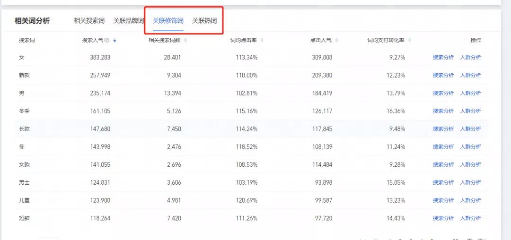Open 人群分析 for the 女 row
Screen dimensions: 511x240
pyautogui.click(x=471, y=58)
